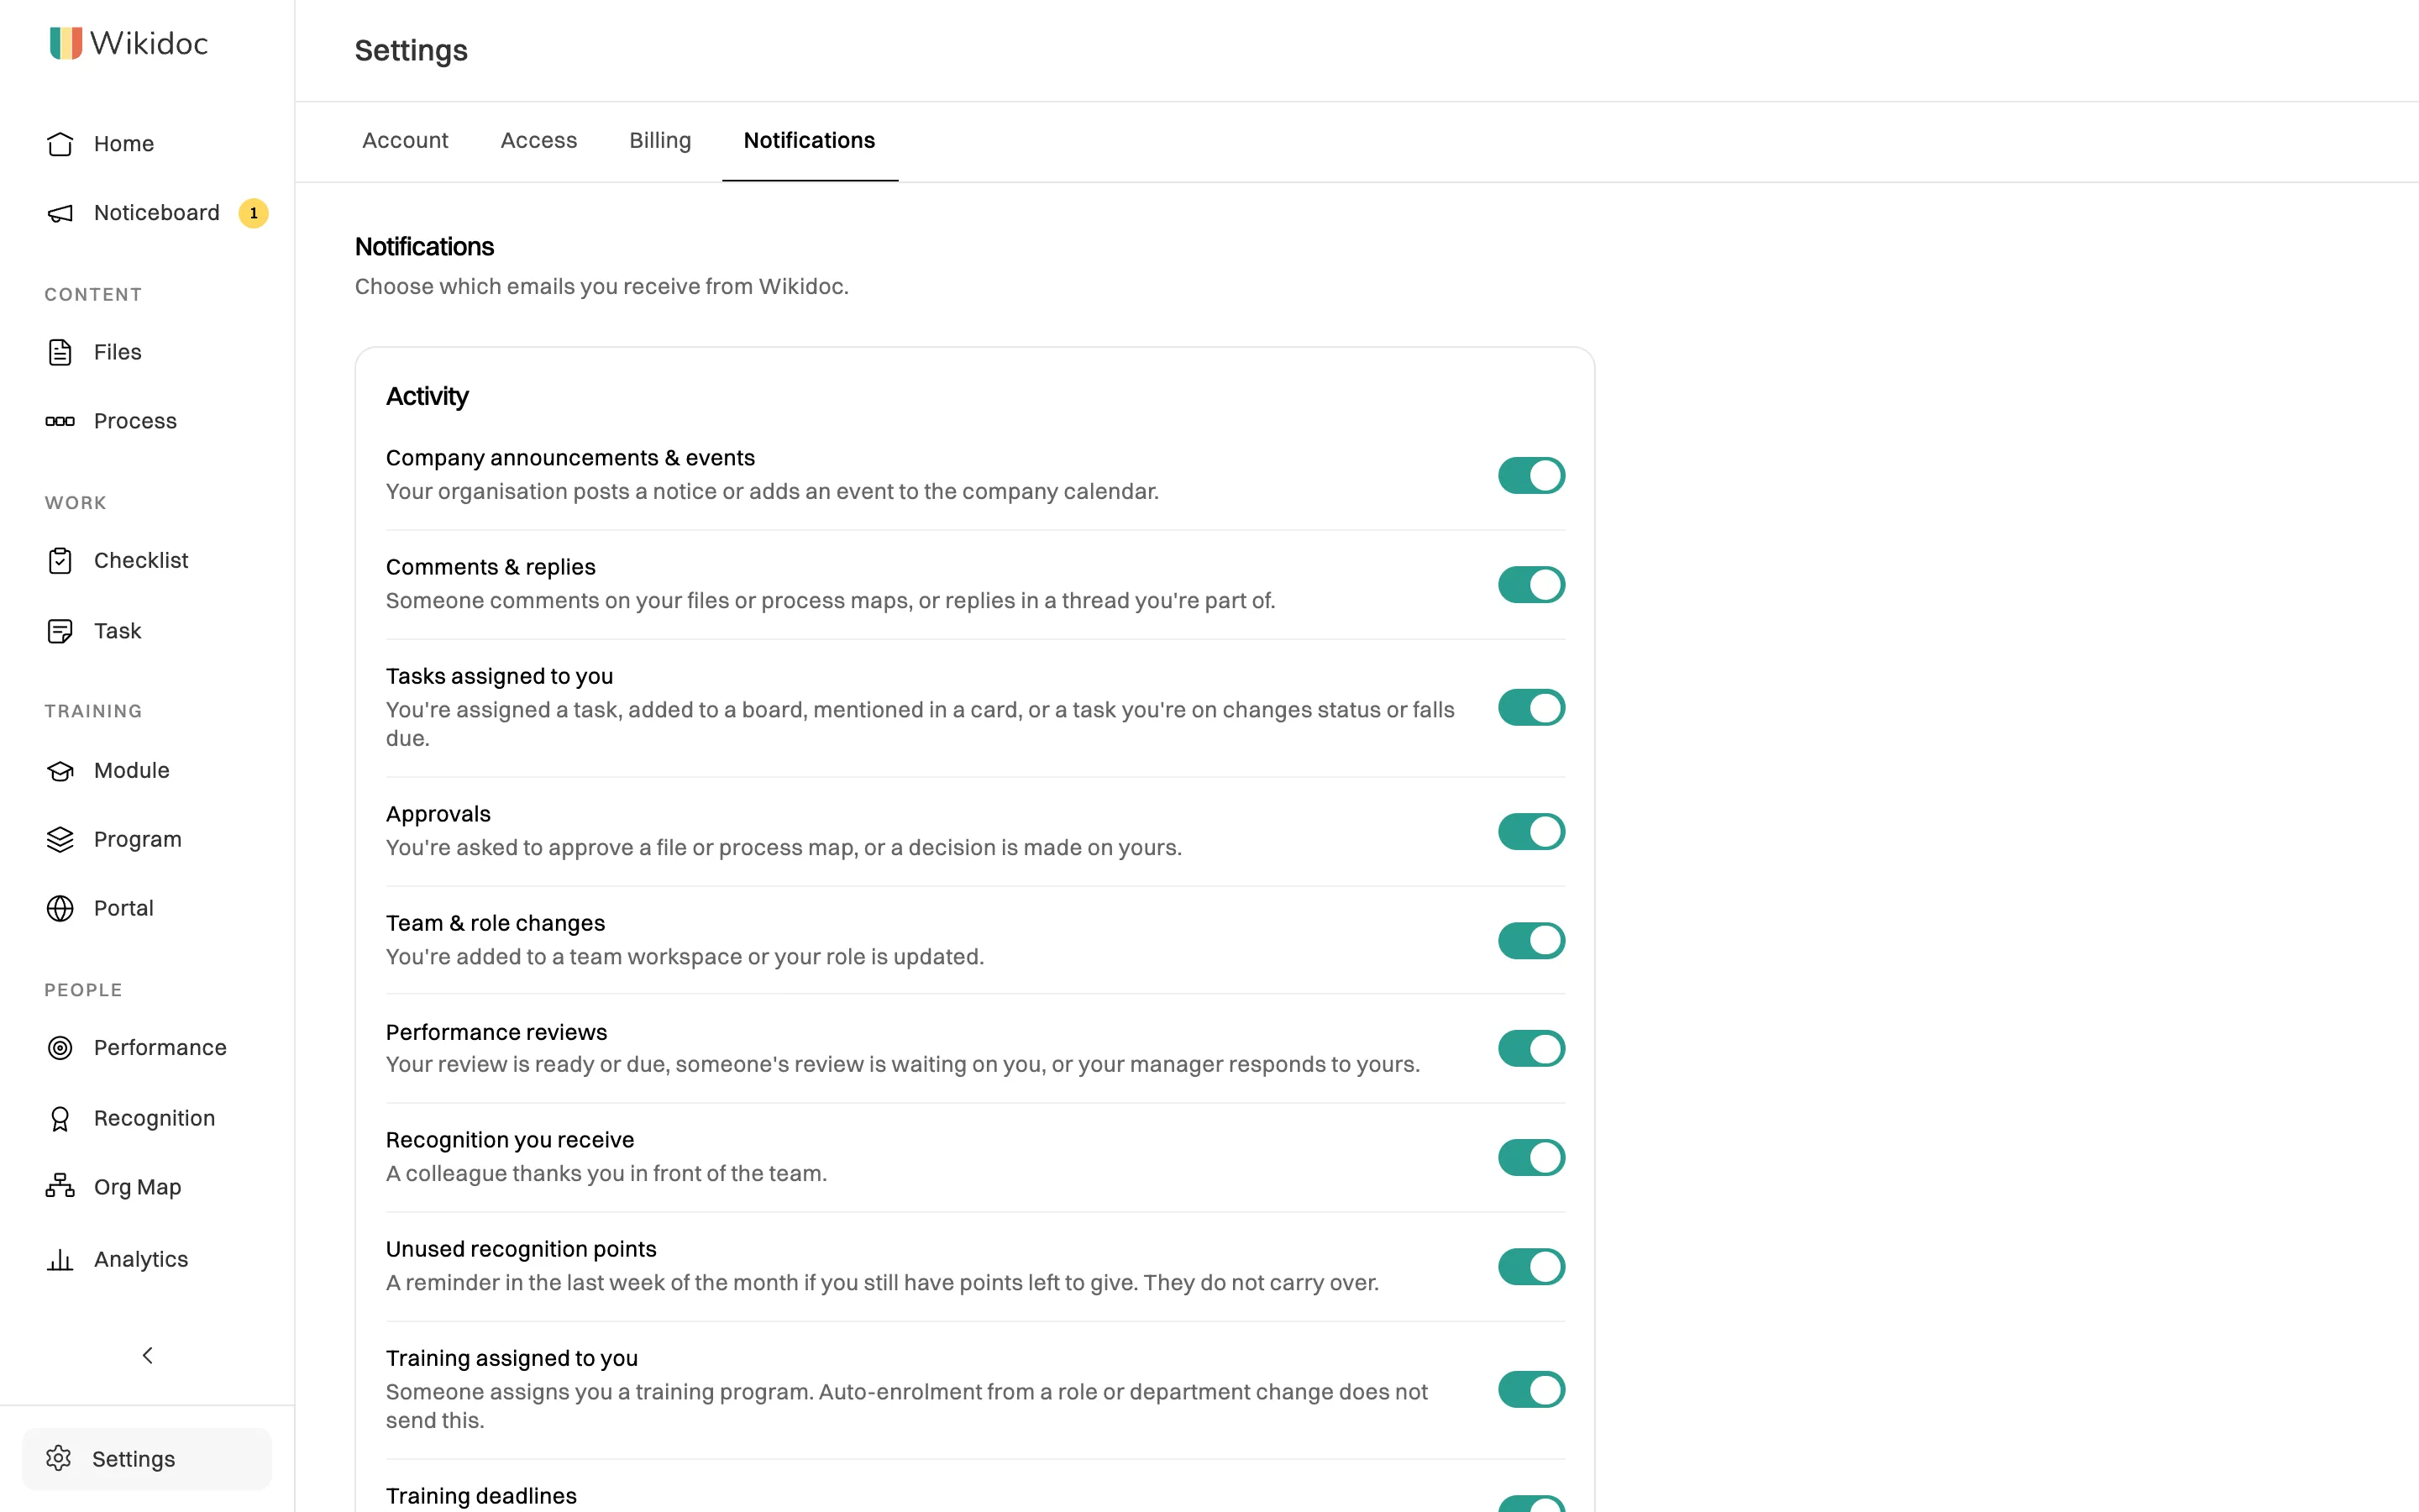Screen dimensions: 2419x1512
Task: Toggle Team & role changes switch
Action: click(x=1530, y=940)
